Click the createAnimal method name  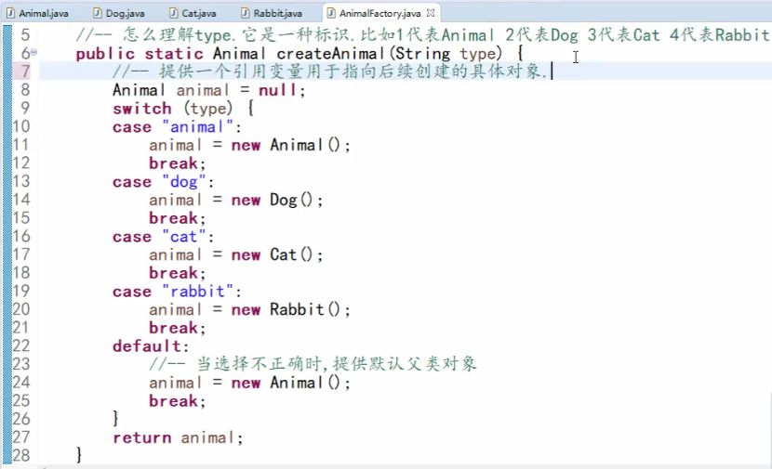pyautogui.click(x=330, y=54)
